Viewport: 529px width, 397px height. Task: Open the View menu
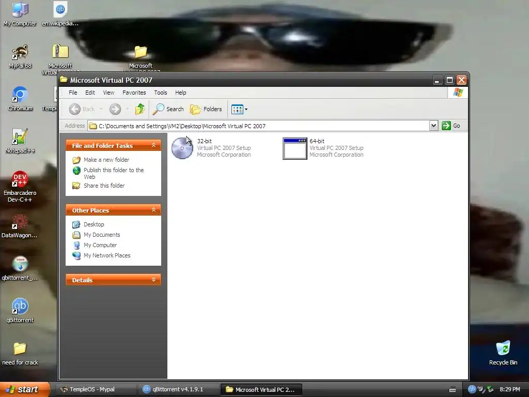[108, 93]
